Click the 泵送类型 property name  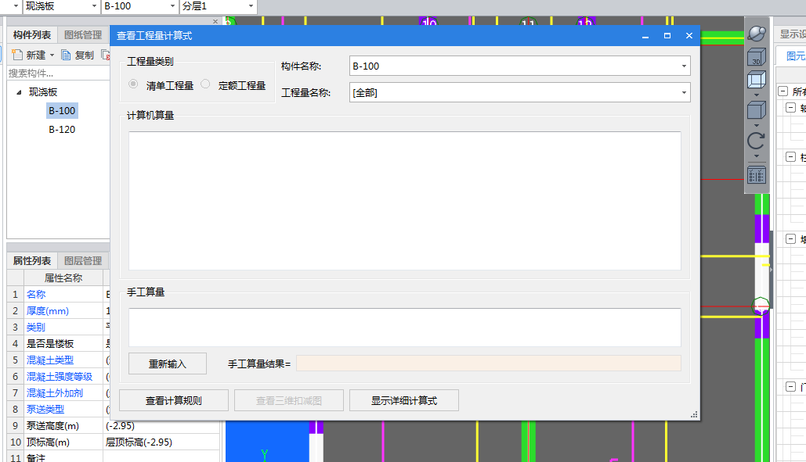coord(45,409)
